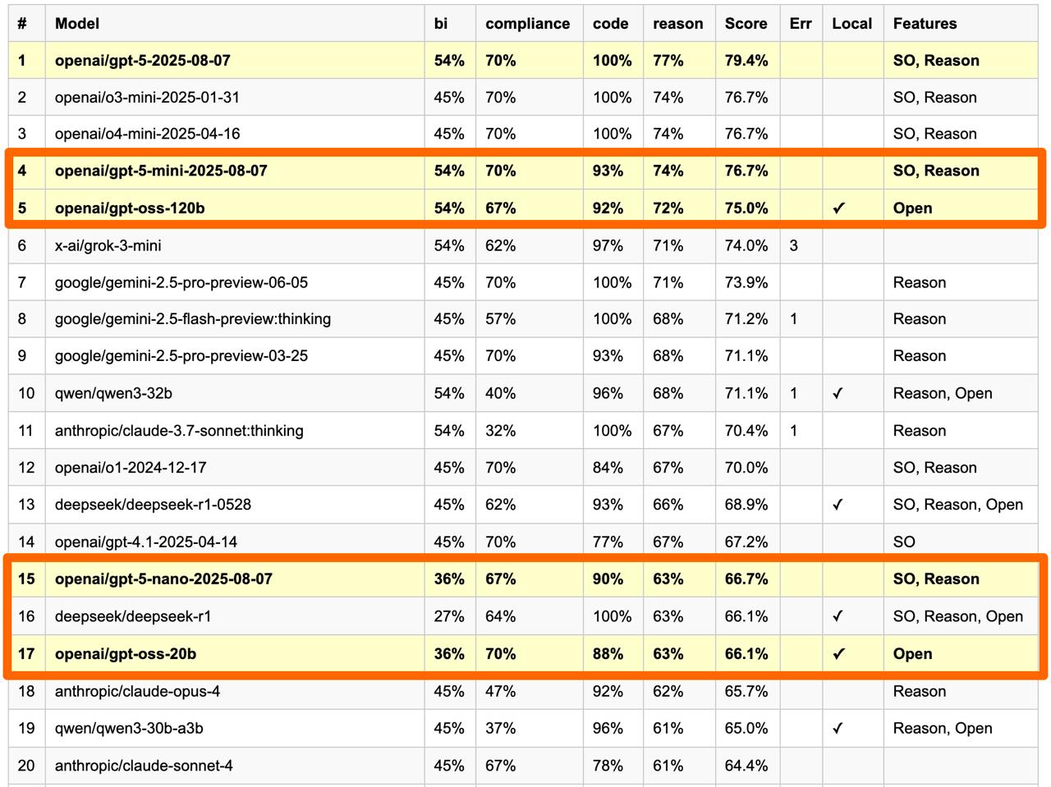
Task: Click the 68.9% score value
Action: coord(746,505)
